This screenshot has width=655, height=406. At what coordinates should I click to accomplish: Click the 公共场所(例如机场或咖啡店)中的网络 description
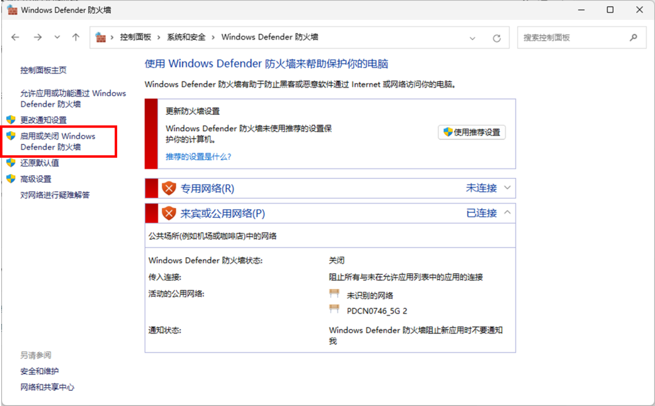(x=213, y=236)
